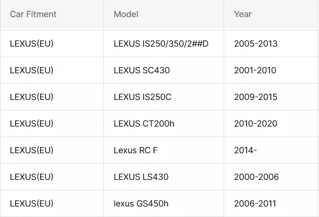Click the Car Fitment column header
This screenshot has width=319, height=217.
click(x=33, y=14)
